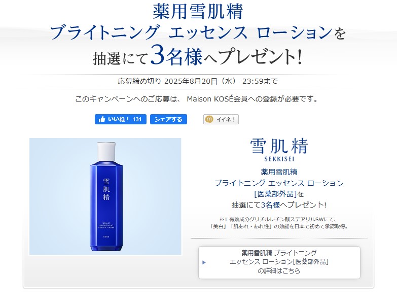
Task: Click the ※1 footnote about グリチルレチン酸ステアリル
Action: pos(279,223)
